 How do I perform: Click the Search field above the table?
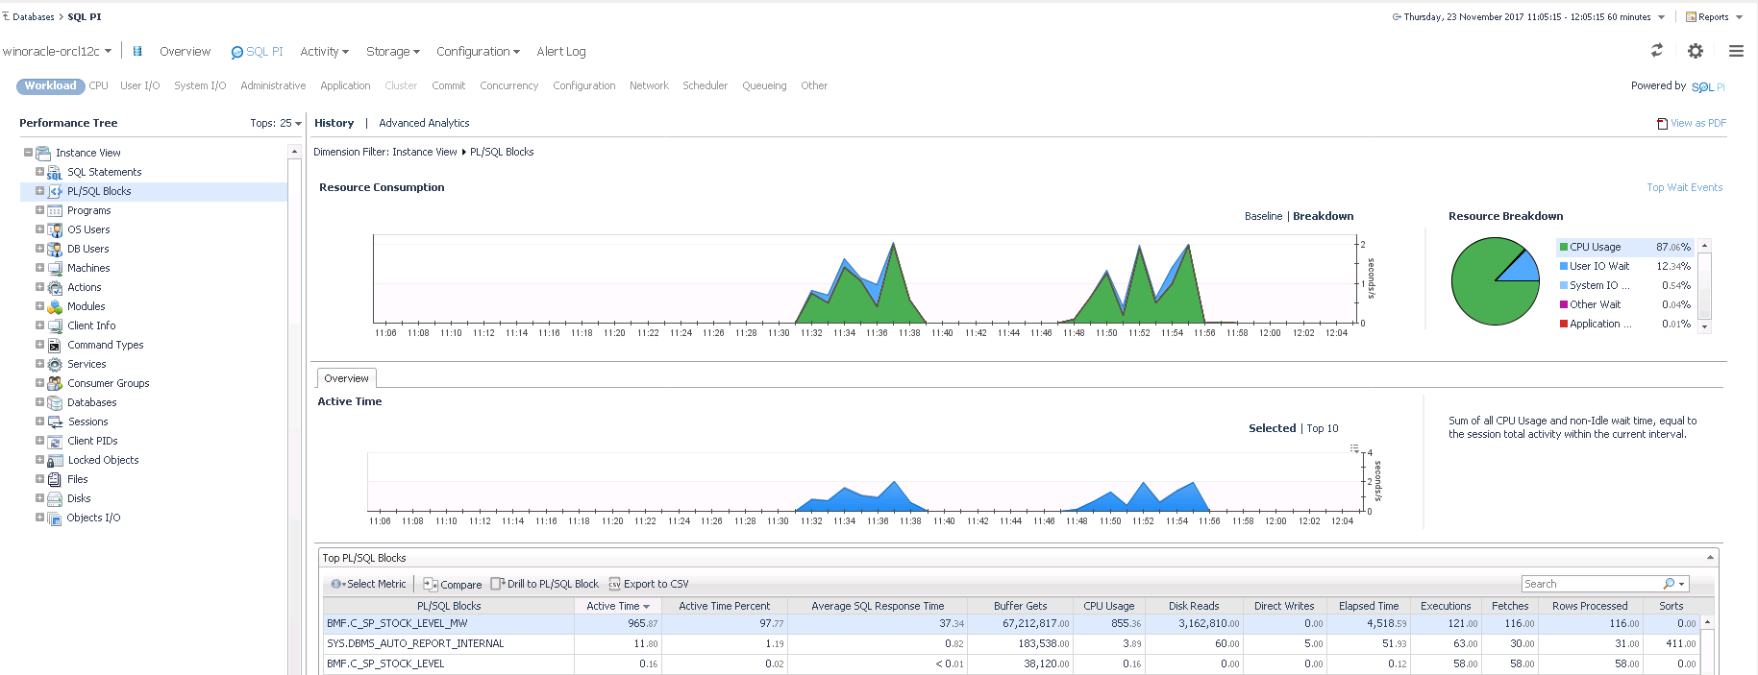click(x=1591, y=584)
